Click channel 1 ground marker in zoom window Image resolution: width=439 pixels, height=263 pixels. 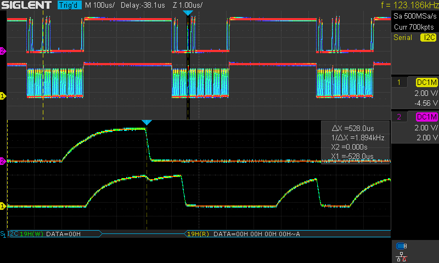coord(3,206)
